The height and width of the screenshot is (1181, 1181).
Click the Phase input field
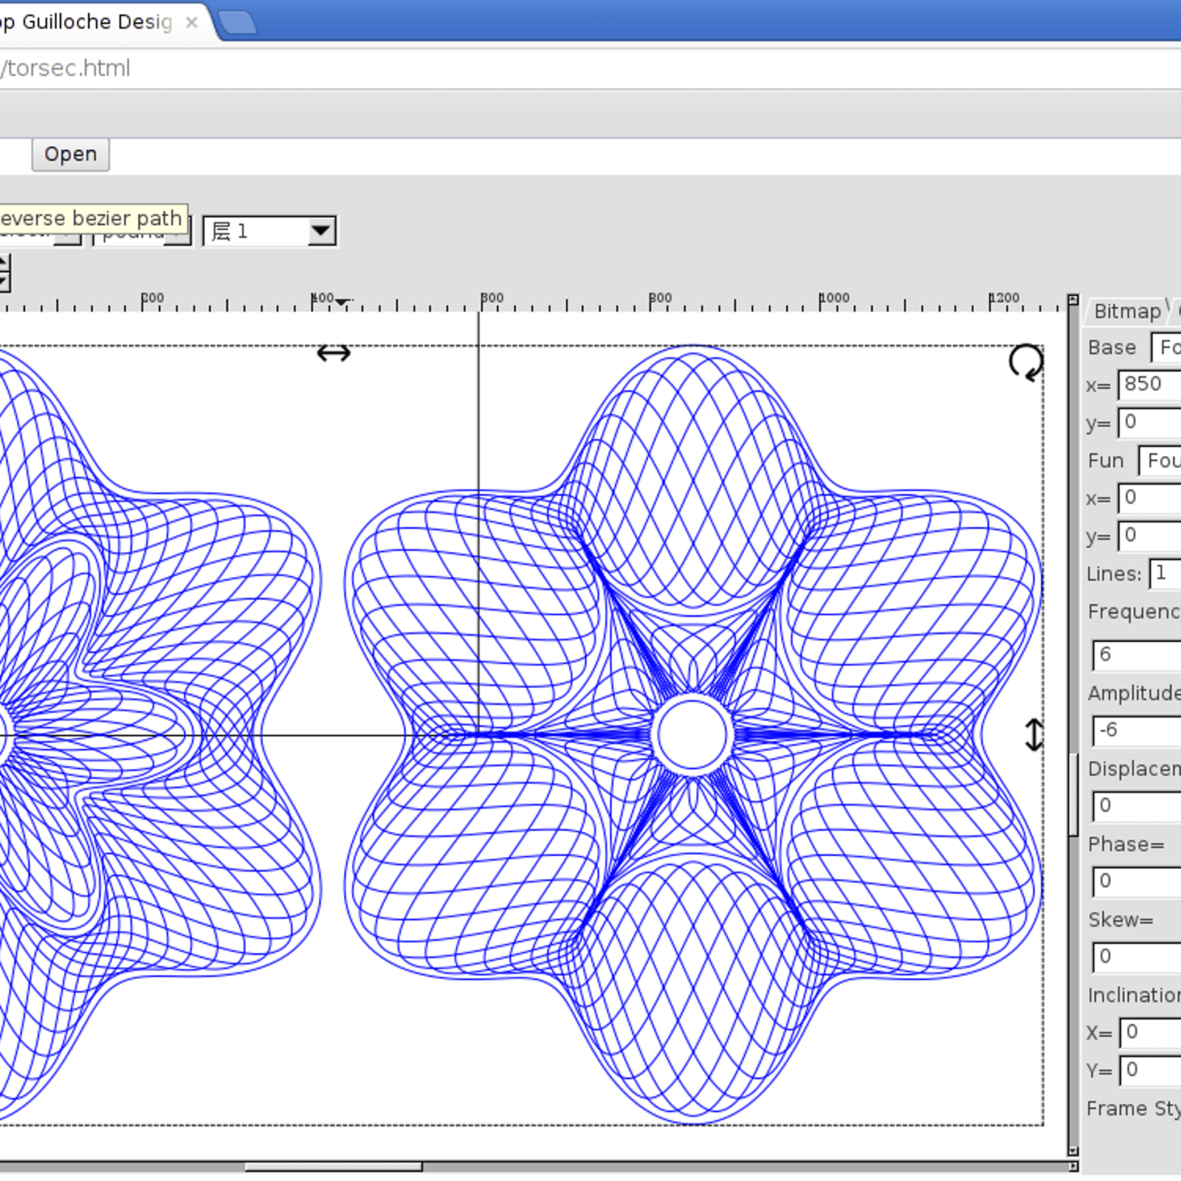pyautogui.click(x=1137, y=881)
